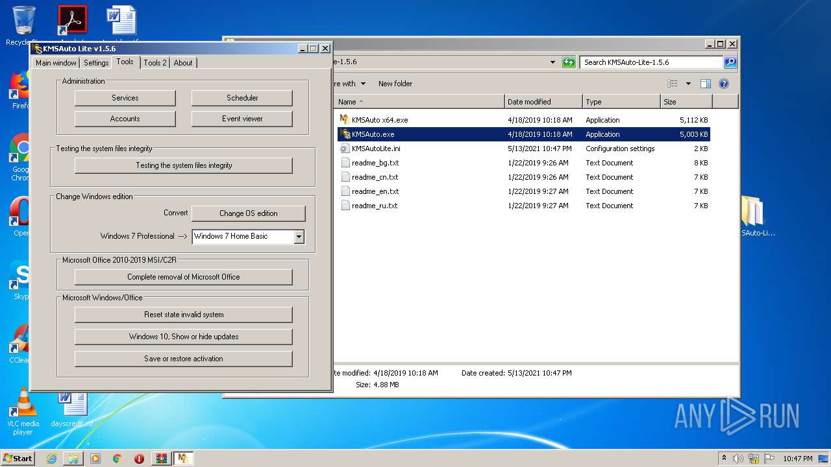
Task: Toggle the preview pane icon in Explorer
Action: tap(706, 84)
